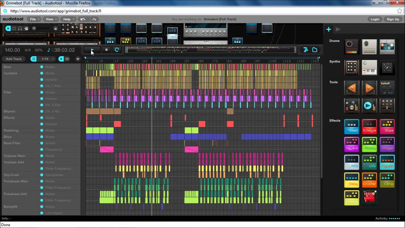Add the second drum machine with round knob

369,47
